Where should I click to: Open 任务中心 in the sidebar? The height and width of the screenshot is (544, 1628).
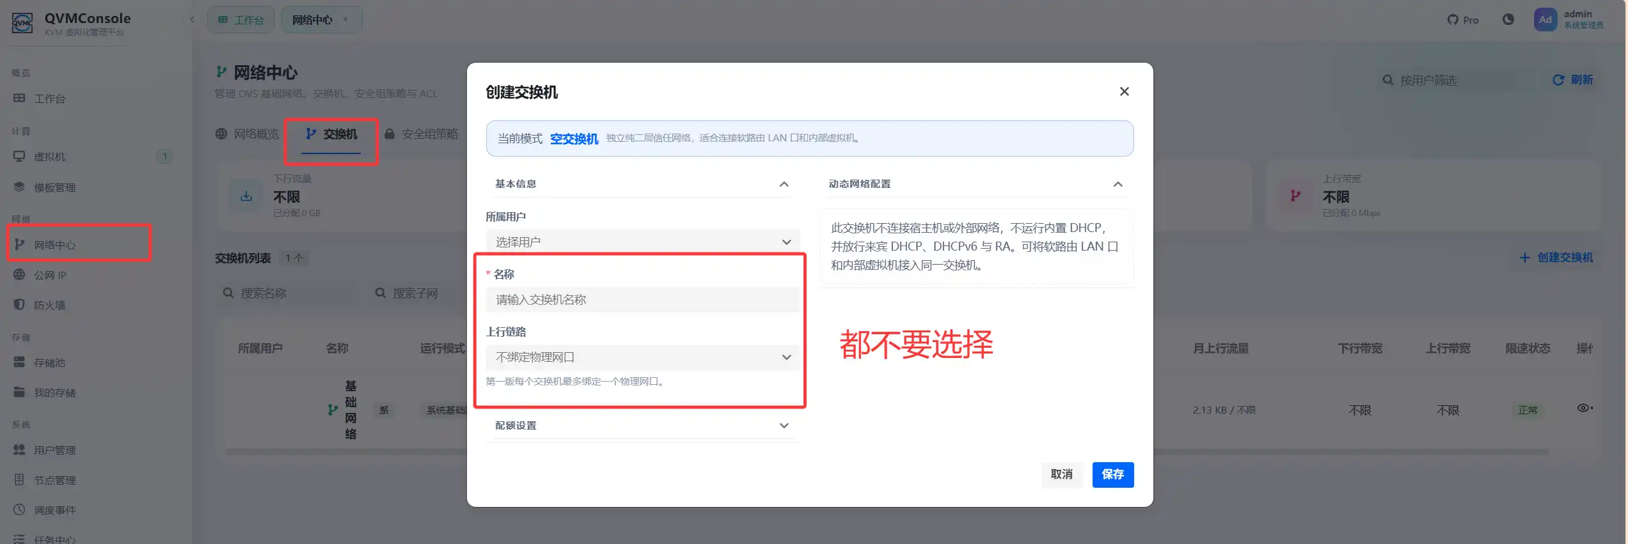(x=55, y=539)
